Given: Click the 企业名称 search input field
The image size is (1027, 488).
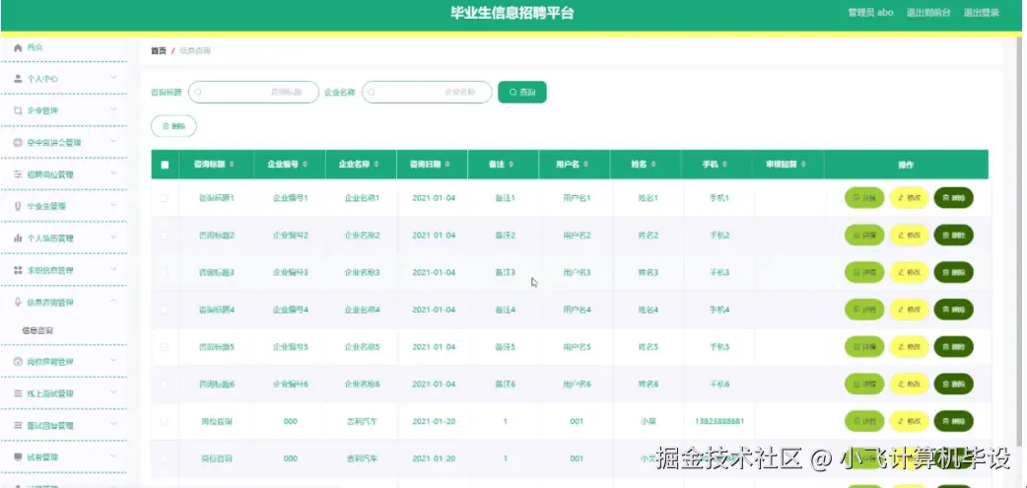Looking at the screenshot, I should (427, 93).
